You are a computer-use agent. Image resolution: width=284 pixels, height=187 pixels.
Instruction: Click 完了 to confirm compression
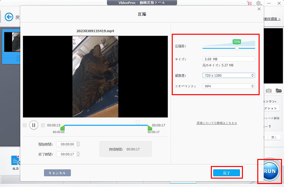(x=227, y=173)
